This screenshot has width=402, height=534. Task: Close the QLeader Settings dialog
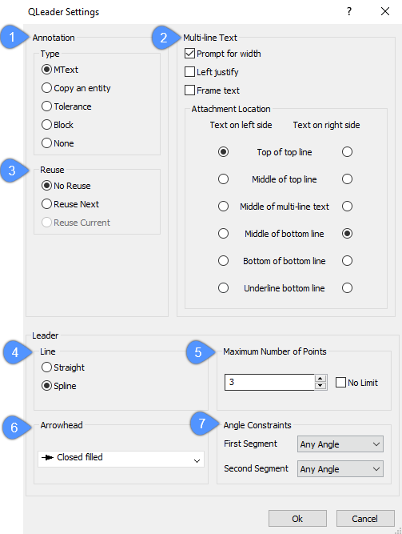pyautogui.click(x=385, y=11)
